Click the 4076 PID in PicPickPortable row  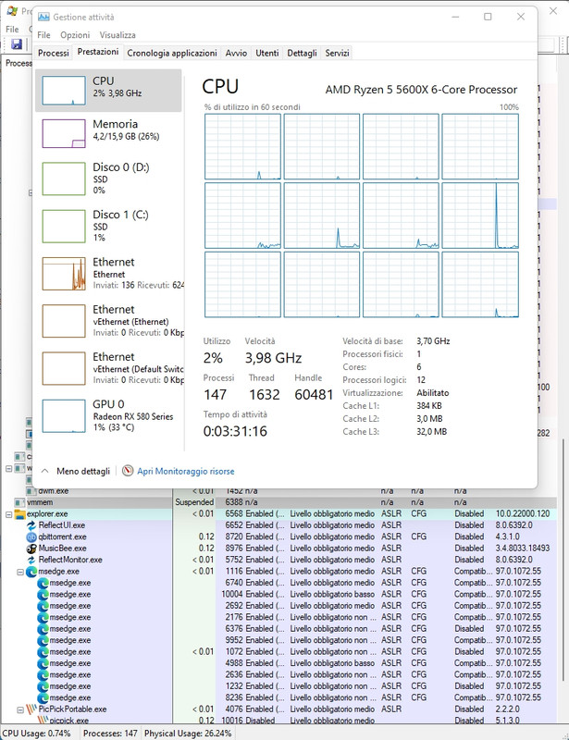coord(234,709)
